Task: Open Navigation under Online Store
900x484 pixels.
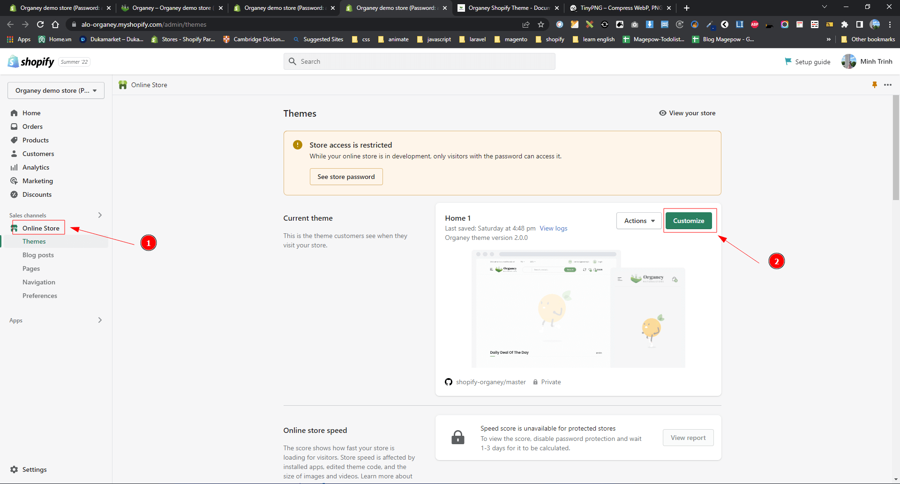Action: click(x=39, y=282)
